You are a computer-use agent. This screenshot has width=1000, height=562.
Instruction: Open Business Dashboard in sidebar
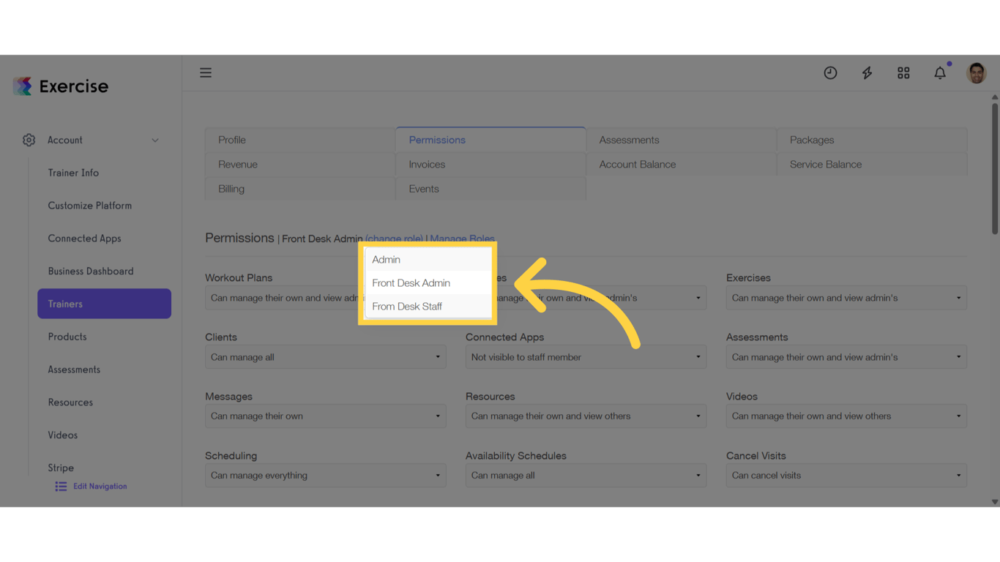pyautogui.click(x=91, y=271)
